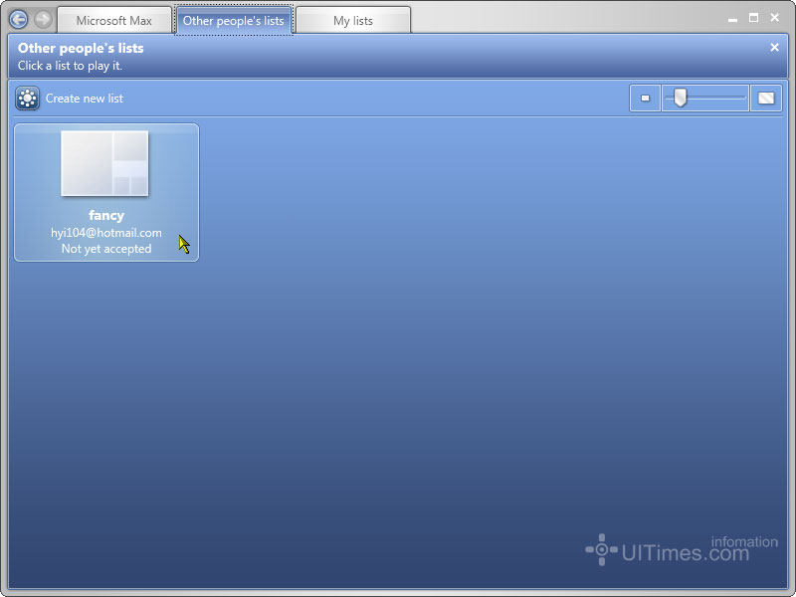Click the Forward navigation arrow
Image resolution: width=796 pixels, height=597 pixels.
[43, 20]
